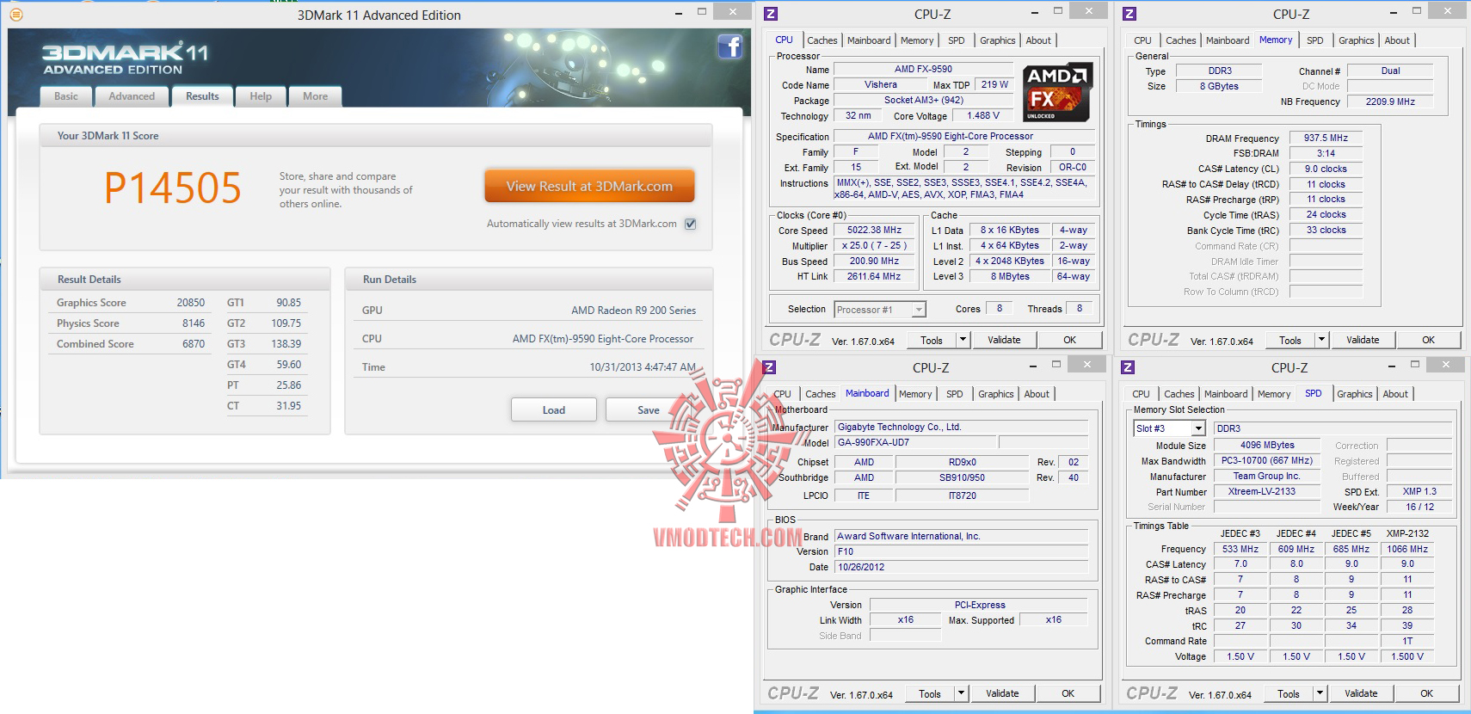Screen dimensions: 1471x714
Task: Switch to the Advanced tab in 3DMark
Action: pyautogui.click(x=132, y=96)
